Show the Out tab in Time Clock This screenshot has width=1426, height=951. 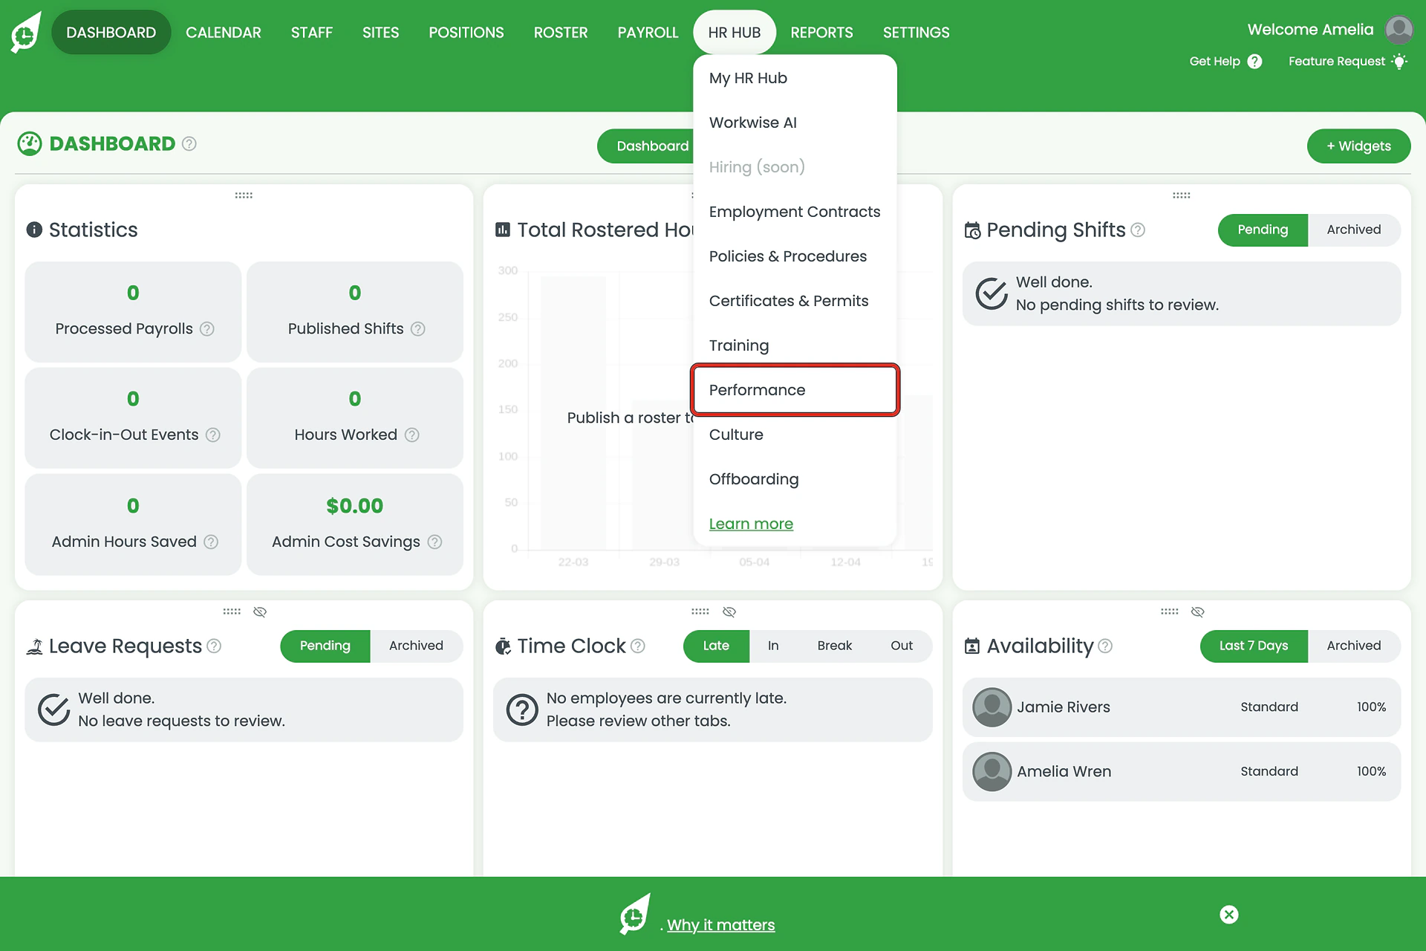(902, 646)
